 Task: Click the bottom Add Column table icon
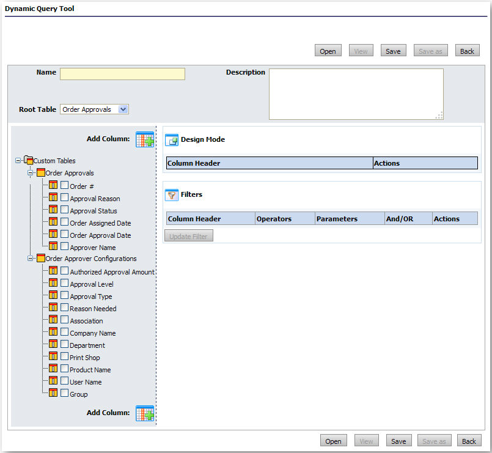(145, 413)
